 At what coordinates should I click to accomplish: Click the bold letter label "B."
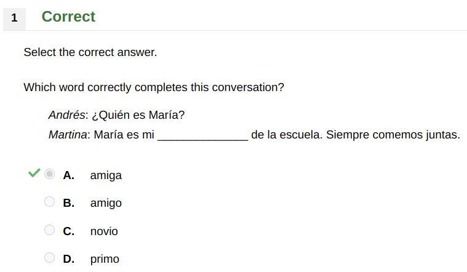pos(69,203)
